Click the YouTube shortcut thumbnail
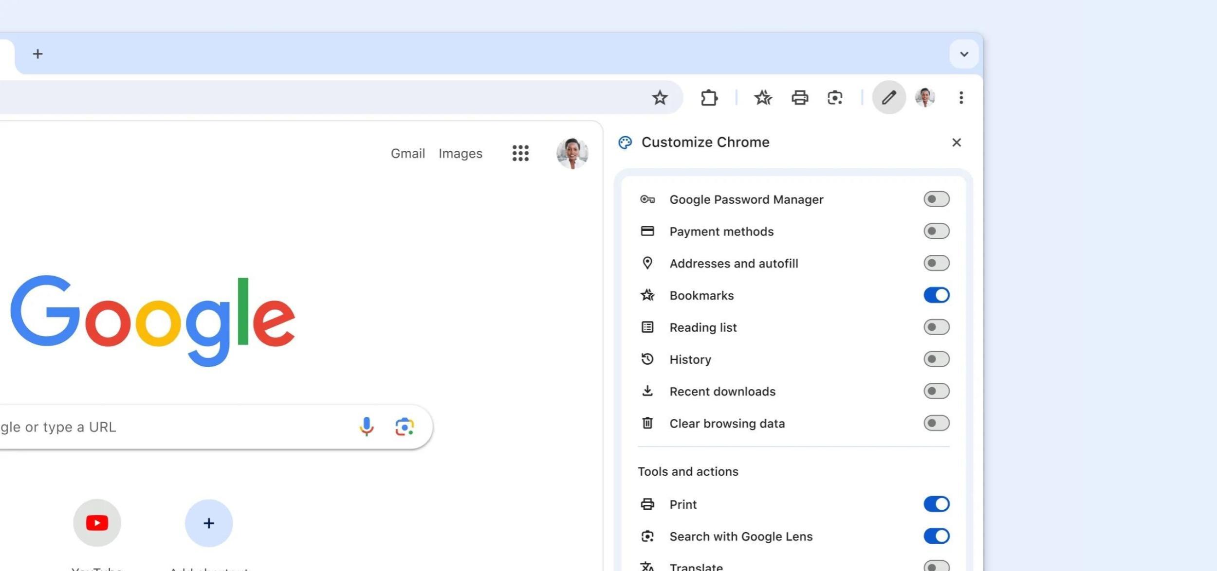 click(96, 523)
